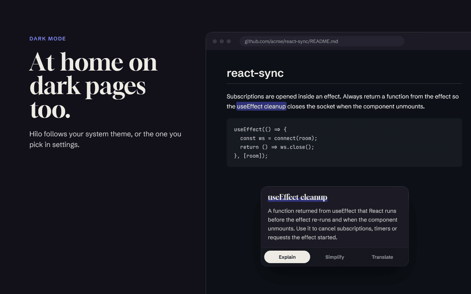The image size is (471, 294).
Task: Click the third window control dot
Action: point(229,41)
